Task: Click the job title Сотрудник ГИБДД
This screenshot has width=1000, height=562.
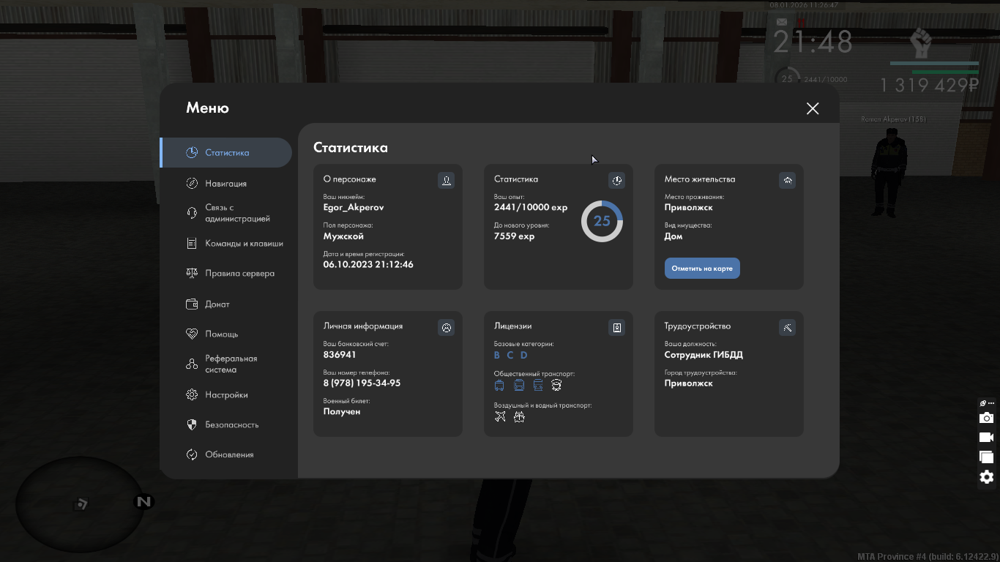Action: click(704, 354)
